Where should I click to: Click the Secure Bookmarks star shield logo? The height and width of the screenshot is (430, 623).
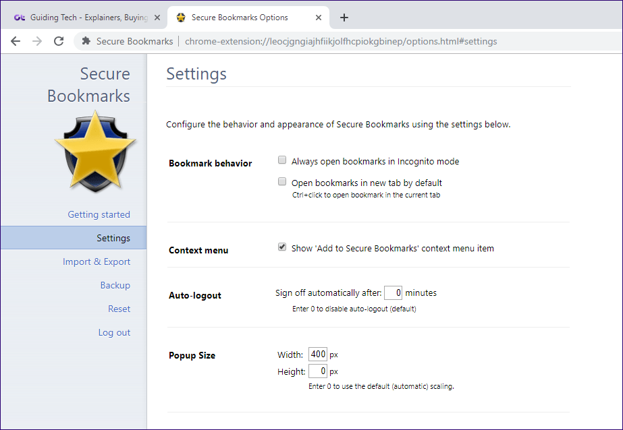(95, 152)
